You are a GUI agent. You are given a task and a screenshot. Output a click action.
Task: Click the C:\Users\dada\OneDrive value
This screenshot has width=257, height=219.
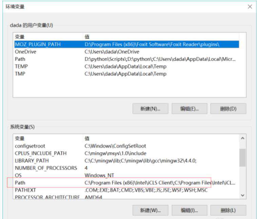112,52
